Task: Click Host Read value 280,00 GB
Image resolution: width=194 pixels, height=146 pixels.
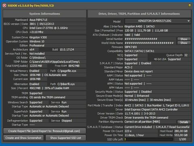Action: coord(181,131)
